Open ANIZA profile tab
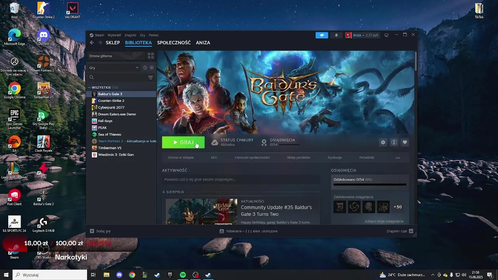This screenshot has height=280, width=498. coord(203,43)
